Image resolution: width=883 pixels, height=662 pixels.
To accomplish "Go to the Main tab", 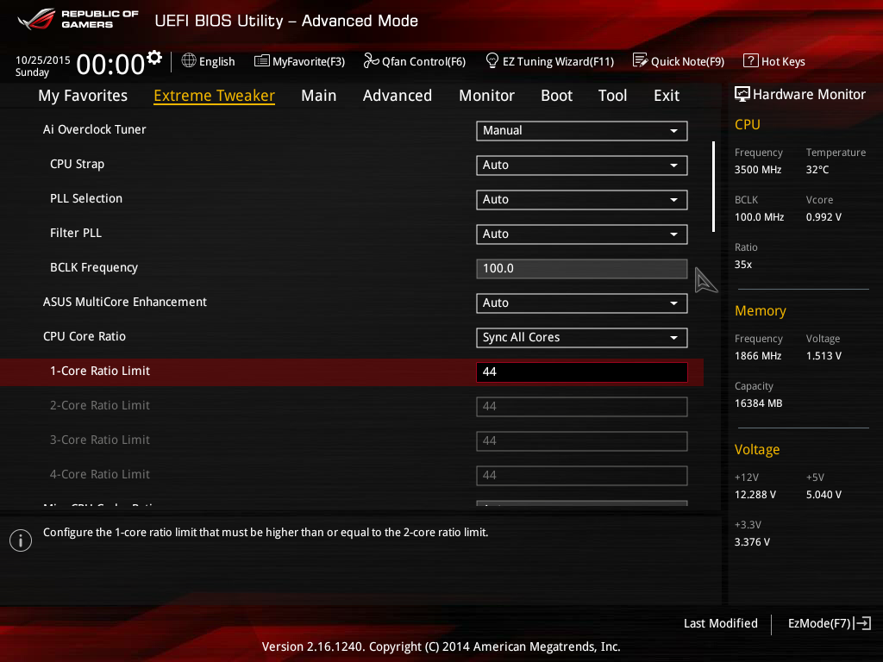I will point(319,96).
